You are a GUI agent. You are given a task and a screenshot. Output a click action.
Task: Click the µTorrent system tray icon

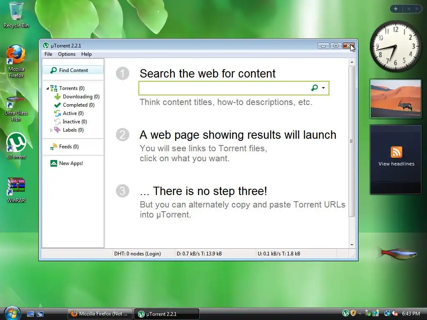tap(346, 313)
